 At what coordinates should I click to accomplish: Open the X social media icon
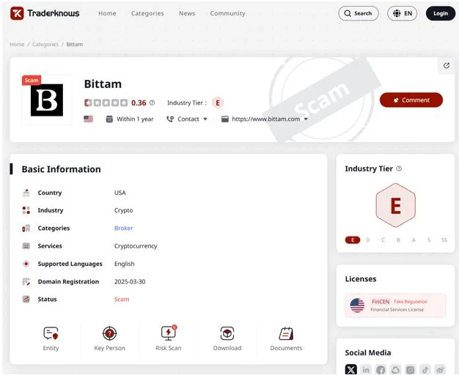[x=350, y=369]
